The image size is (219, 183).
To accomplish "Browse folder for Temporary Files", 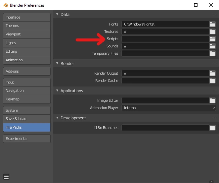I will coord(212,53).
